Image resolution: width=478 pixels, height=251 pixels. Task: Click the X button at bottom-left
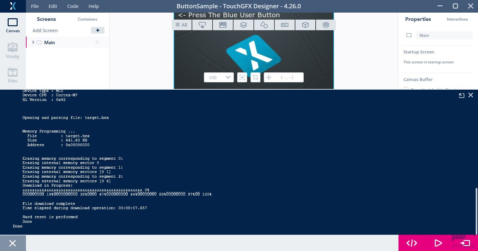[13, 243]
